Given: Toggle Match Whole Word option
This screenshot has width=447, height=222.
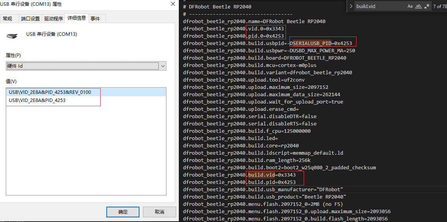Looking at the screenshot, I should click(418, 6).
